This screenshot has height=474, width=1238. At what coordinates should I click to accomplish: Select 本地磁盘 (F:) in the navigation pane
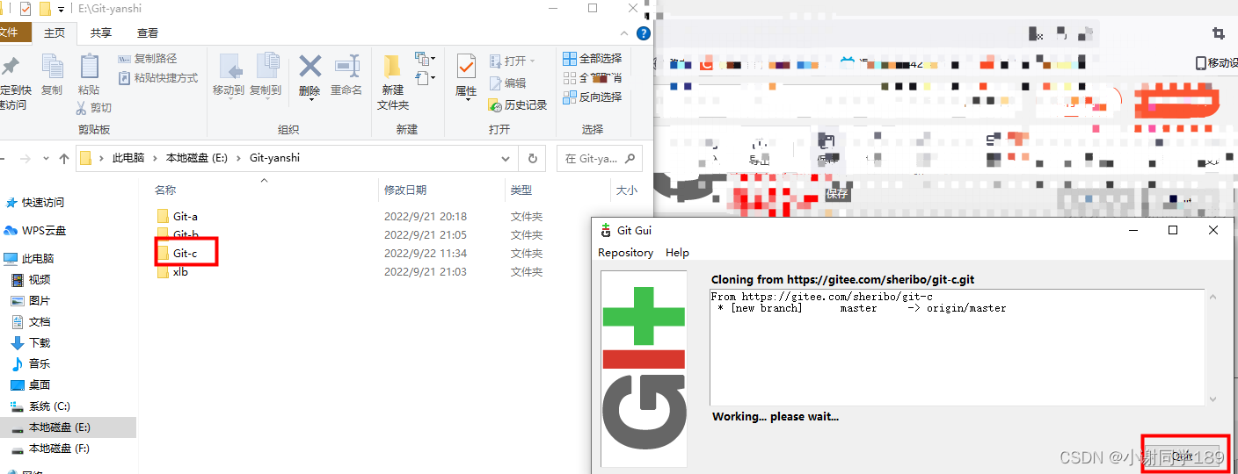tap(50, 449)
